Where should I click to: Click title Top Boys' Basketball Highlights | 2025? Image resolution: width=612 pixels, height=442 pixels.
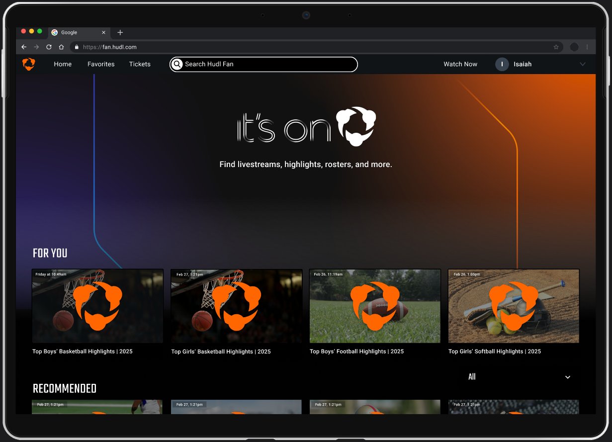coord(83,352)
